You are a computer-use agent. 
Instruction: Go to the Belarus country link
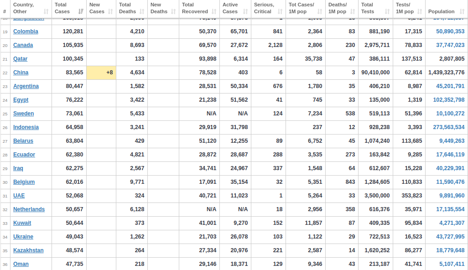[23, 141]
